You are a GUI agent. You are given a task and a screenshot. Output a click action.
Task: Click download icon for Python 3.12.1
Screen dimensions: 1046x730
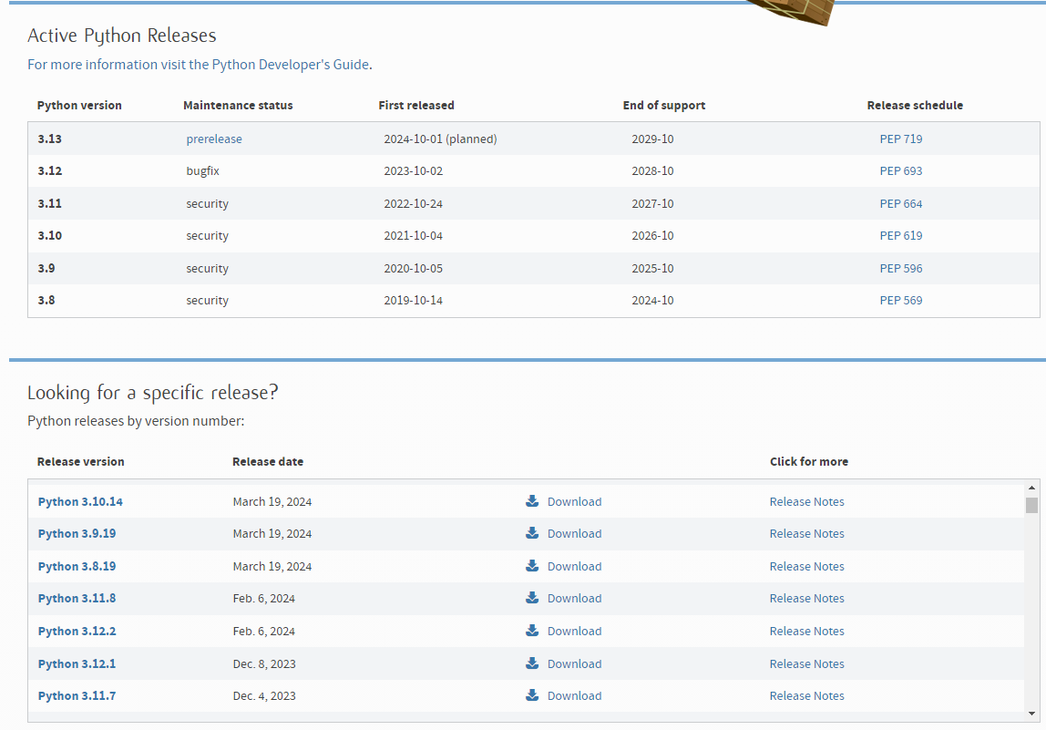click(532, 663)
